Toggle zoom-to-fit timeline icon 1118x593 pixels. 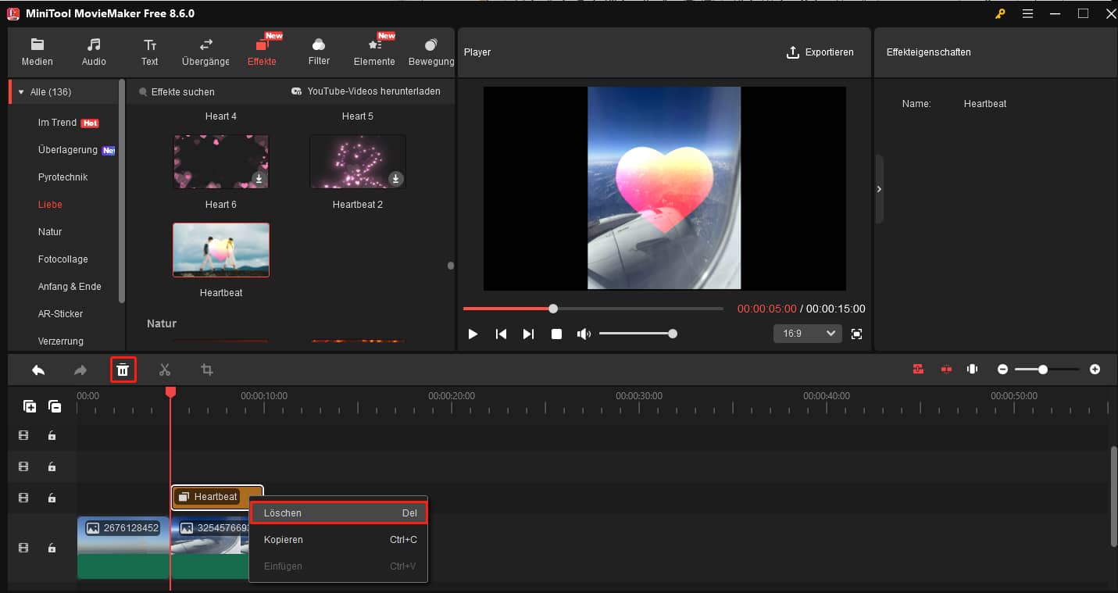[972, 369]
